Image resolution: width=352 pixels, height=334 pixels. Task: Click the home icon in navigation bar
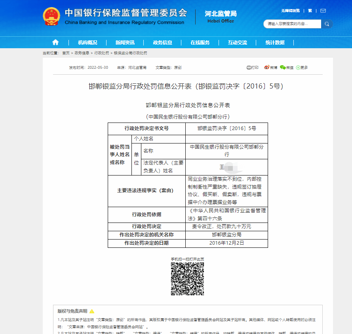pyautogui.click(x=55, y=42)
